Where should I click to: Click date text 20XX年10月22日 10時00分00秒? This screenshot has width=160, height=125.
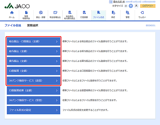[141, 2]
